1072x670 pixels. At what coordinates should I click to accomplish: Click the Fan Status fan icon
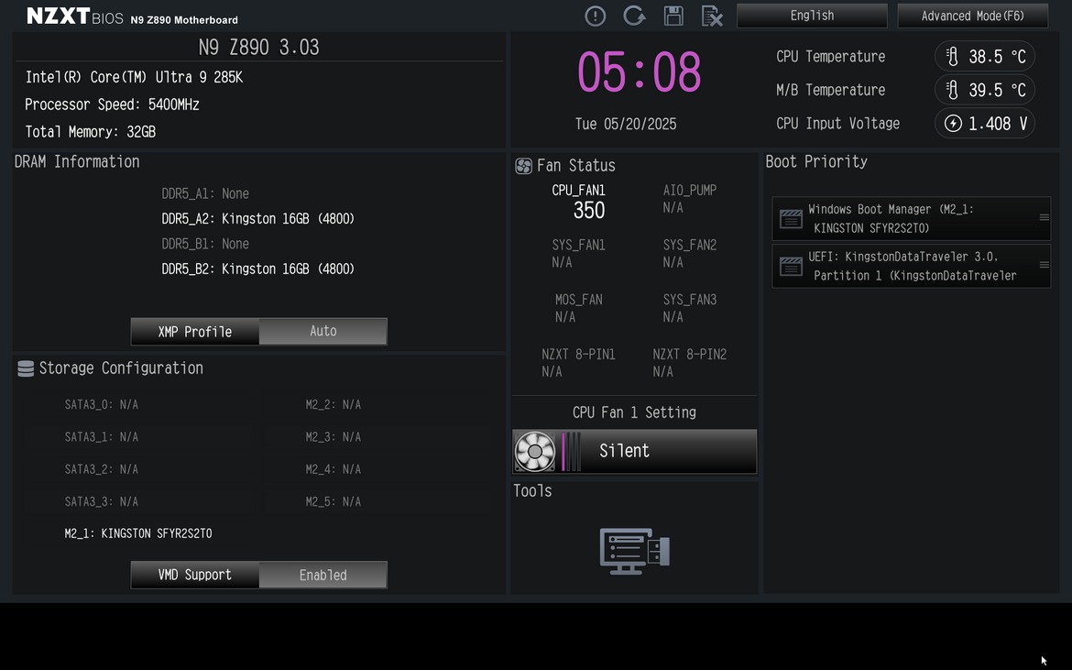pyautogui.click(x=523, y=166)
